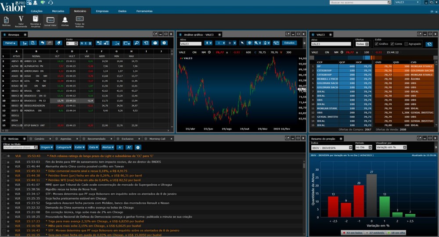Click the undo arrow in Bovespa toolbar
The height and width of the screenshot is (237, 439).
[x=42, y=43]
